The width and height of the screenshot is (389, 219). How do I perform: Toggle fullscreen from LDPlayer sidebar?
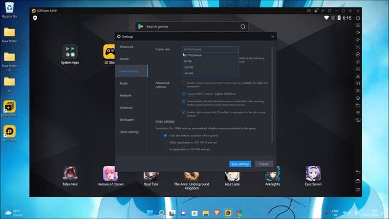tap(358, 47)
